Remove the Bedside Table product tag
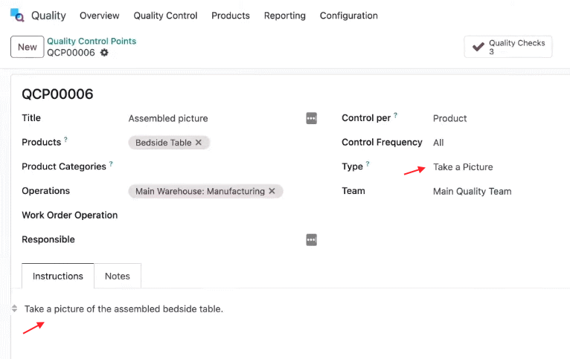 tap(199, 143)
